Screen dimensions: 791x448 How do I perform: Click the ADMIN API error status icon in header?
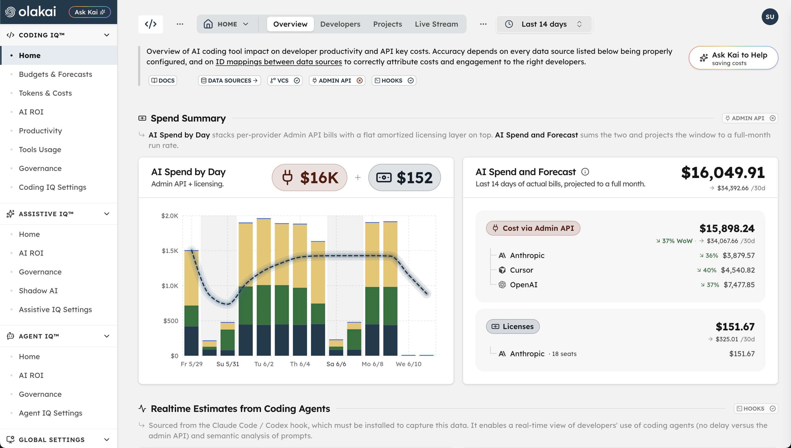click(x=359, y=81)
